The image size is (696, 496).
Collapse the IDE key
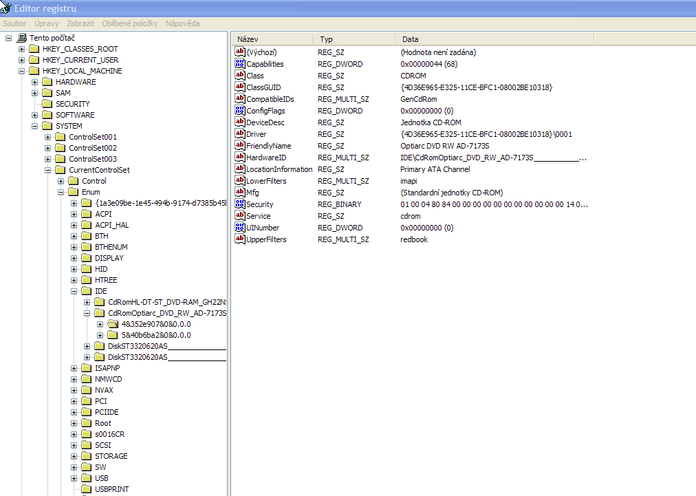(x=74, y=291)
